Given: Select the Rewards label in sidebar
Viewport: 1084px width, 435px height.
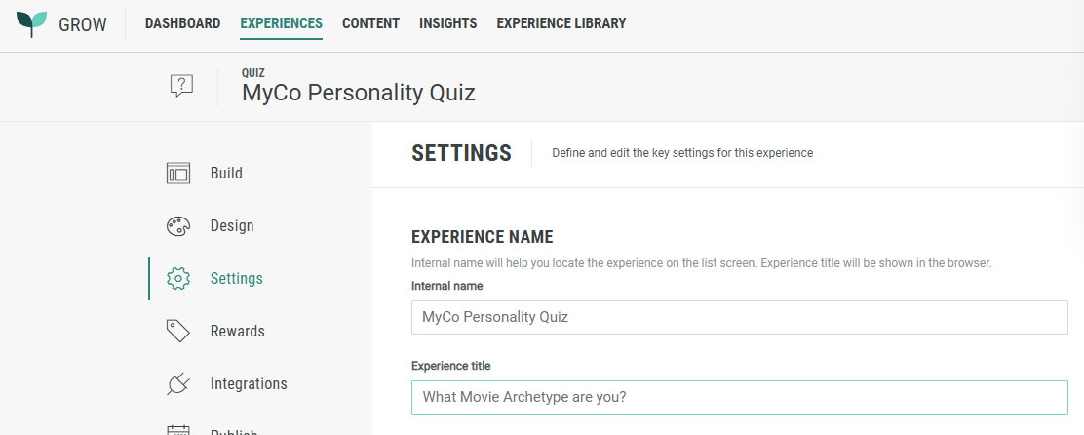Looking at the screenshot, I should (237, 332).
